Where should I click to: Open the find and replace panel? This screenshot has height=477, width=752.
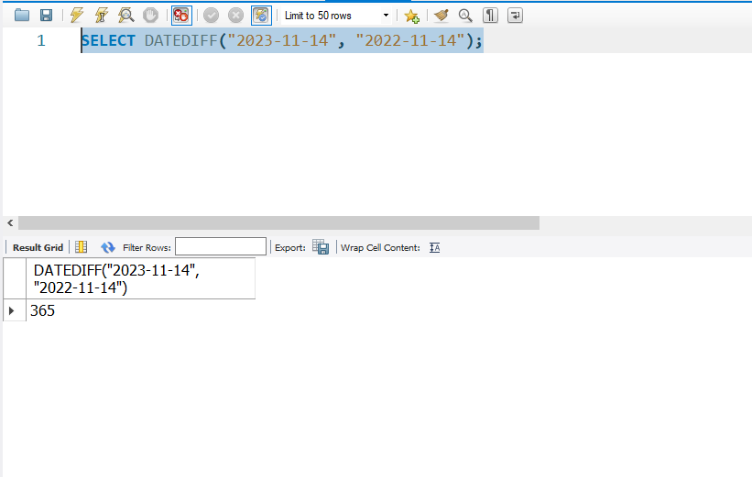(x=465, y=16)
